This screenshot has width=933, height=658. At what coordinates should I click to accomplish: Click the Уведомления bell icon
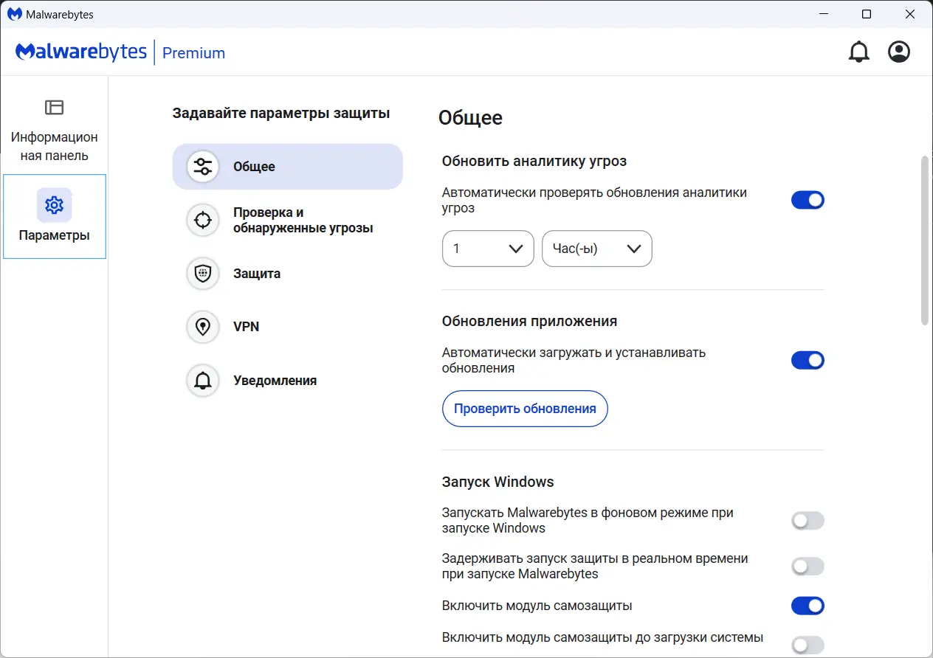pos(202,381)
